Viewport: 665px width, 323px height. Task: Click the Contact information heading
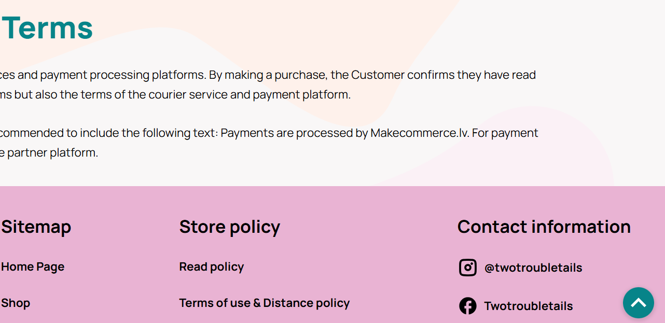coord(544,227)
